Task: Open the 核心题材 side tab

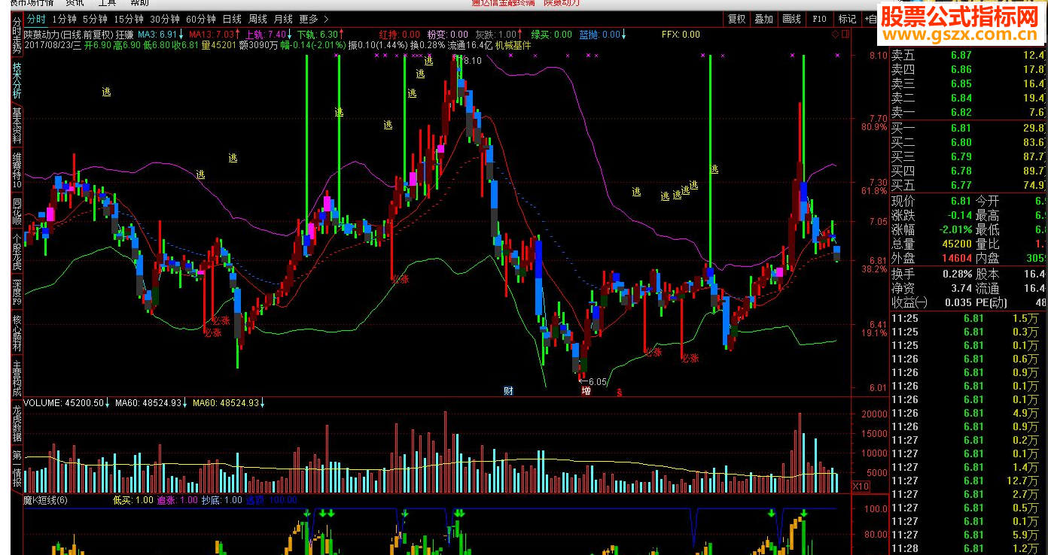Action: pyautogui.click(x=17, y=334)
